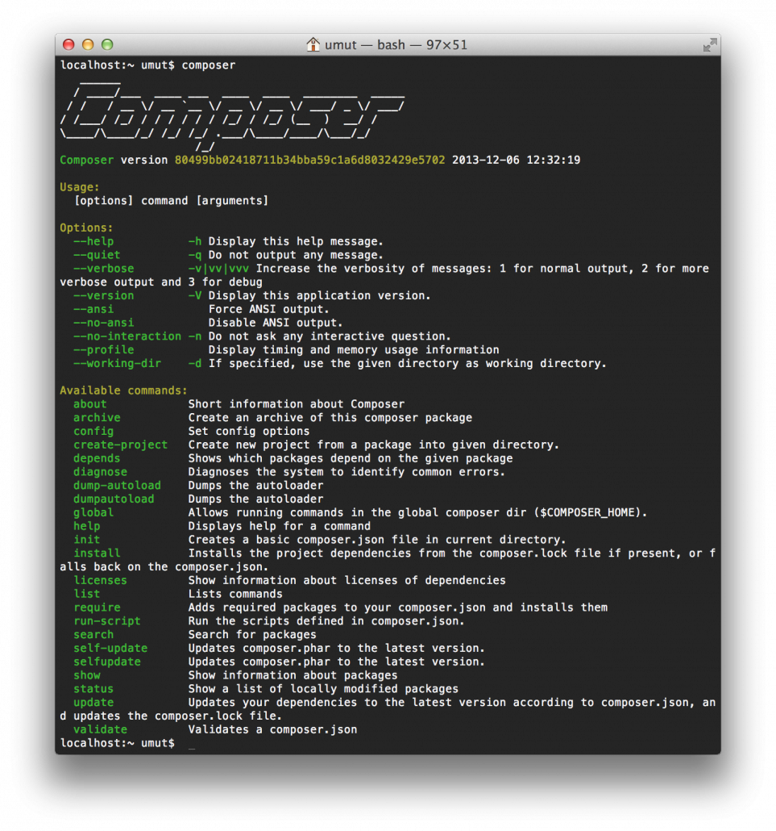Select the 'validate' command name
This screenshot has height=831, width=776.
click(100, 730)
